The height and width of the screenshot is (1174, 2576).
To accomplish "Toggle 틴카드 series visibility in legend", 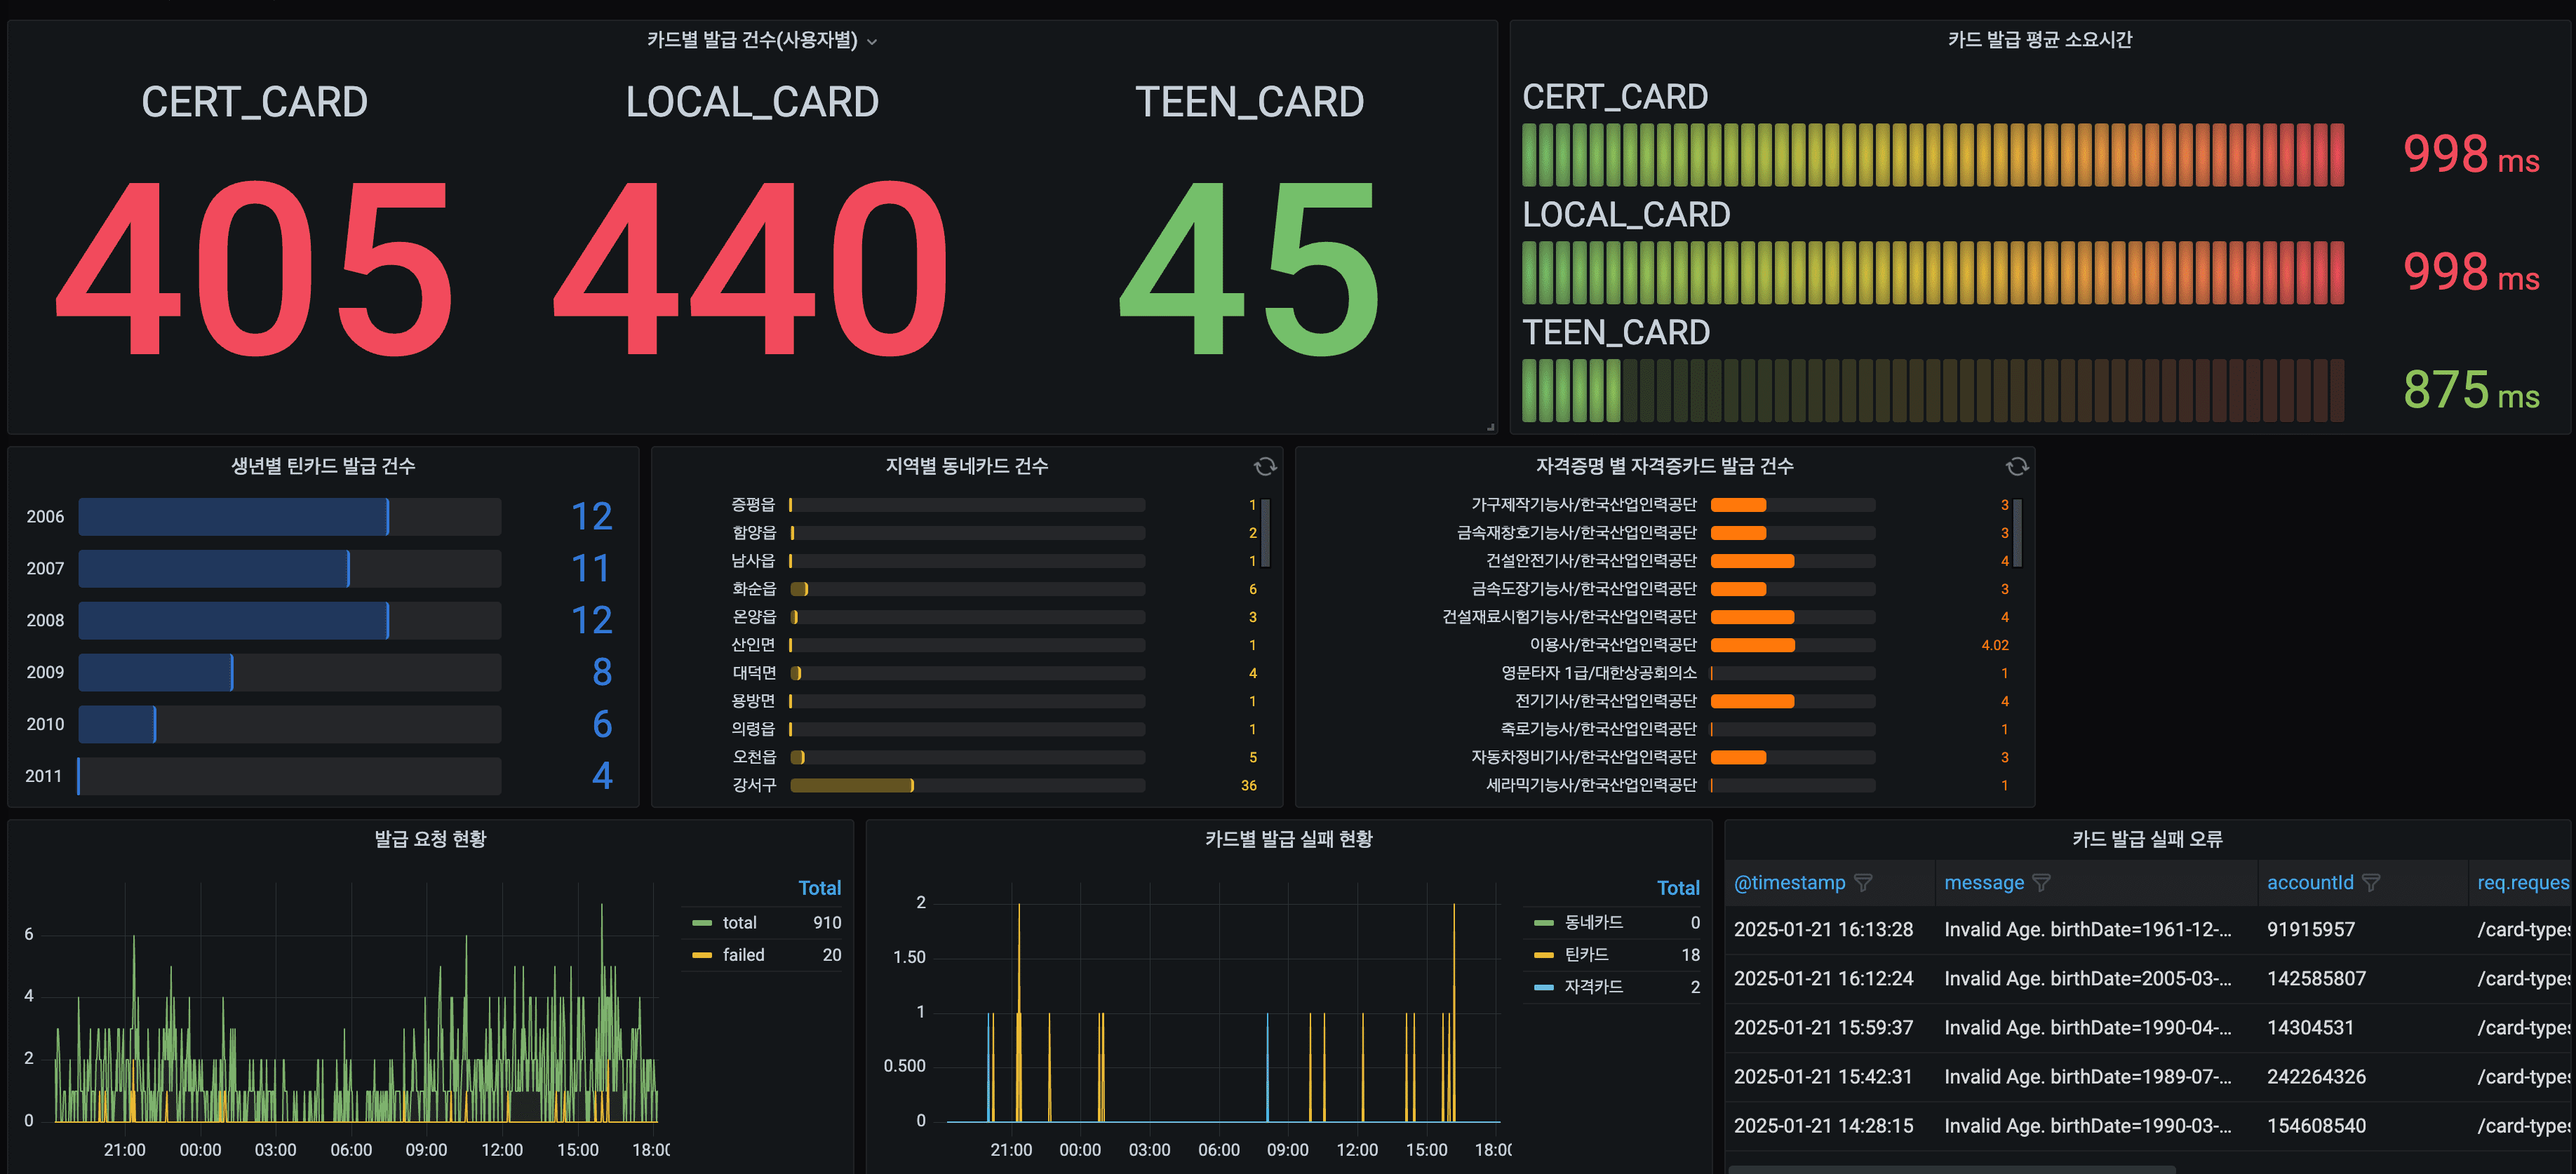I will click(x=1586, y=955).
